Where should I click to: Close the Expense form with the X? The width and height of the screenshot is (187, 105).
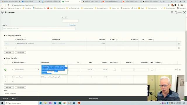(x=184, y=12)
